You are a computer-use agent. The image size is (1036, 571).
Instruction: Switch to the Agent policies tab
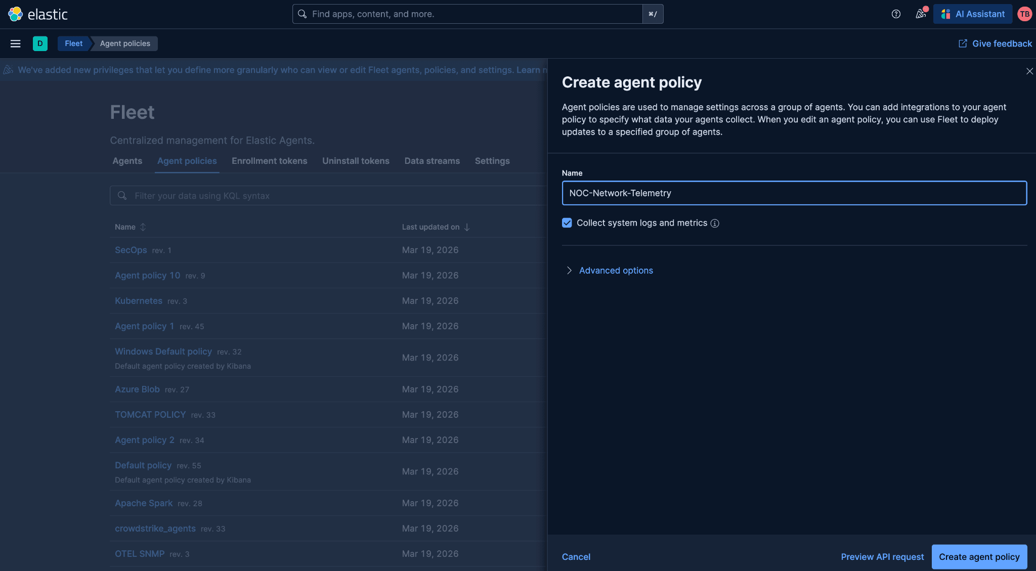(187, 161)
